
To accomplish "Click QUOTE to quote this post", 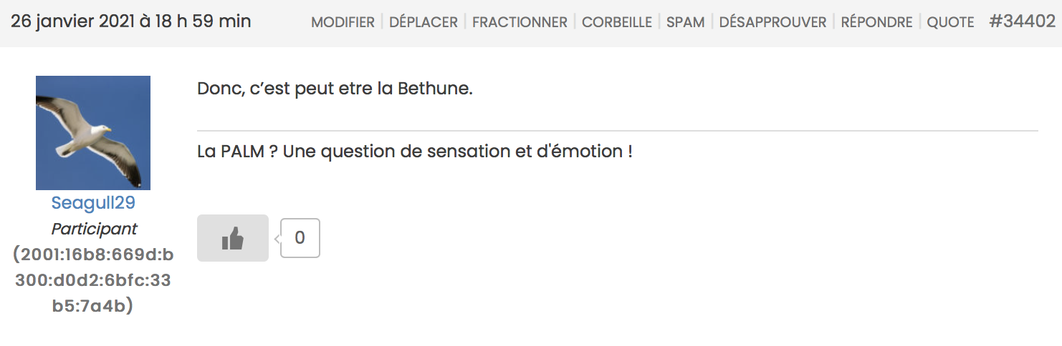I will (950, 22).
